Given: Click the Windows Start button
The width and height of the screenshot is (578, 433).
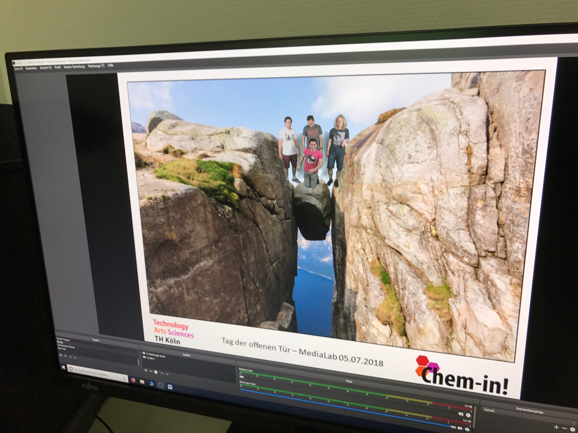Looking at the screenshot, I should point(63,367).
